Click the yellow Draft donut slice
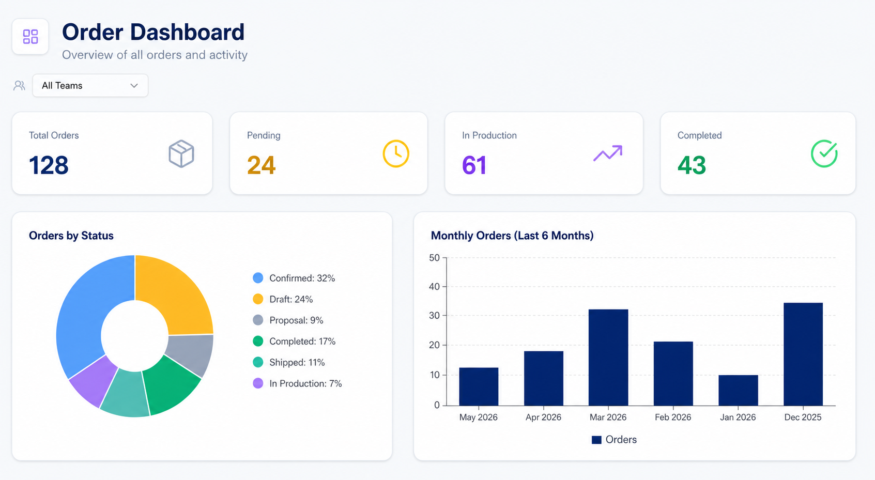875x480 pixels. click(x=176, y=297)
